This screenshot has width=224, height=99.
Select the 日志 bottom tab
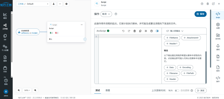click(x=108, y=90)
